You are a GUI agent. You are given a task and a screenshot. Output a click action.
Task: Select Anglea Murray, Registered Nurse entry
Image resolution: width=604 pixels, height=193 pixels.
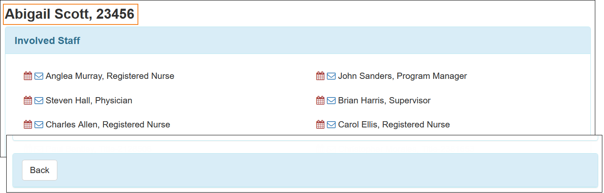[110, 76]
